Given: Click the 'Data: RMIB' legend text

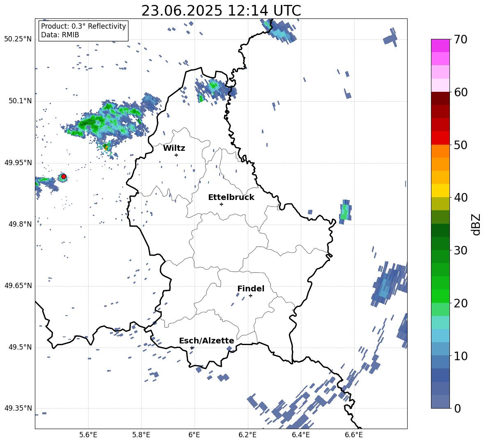Looking at the screenshot, I should point(60,35).
